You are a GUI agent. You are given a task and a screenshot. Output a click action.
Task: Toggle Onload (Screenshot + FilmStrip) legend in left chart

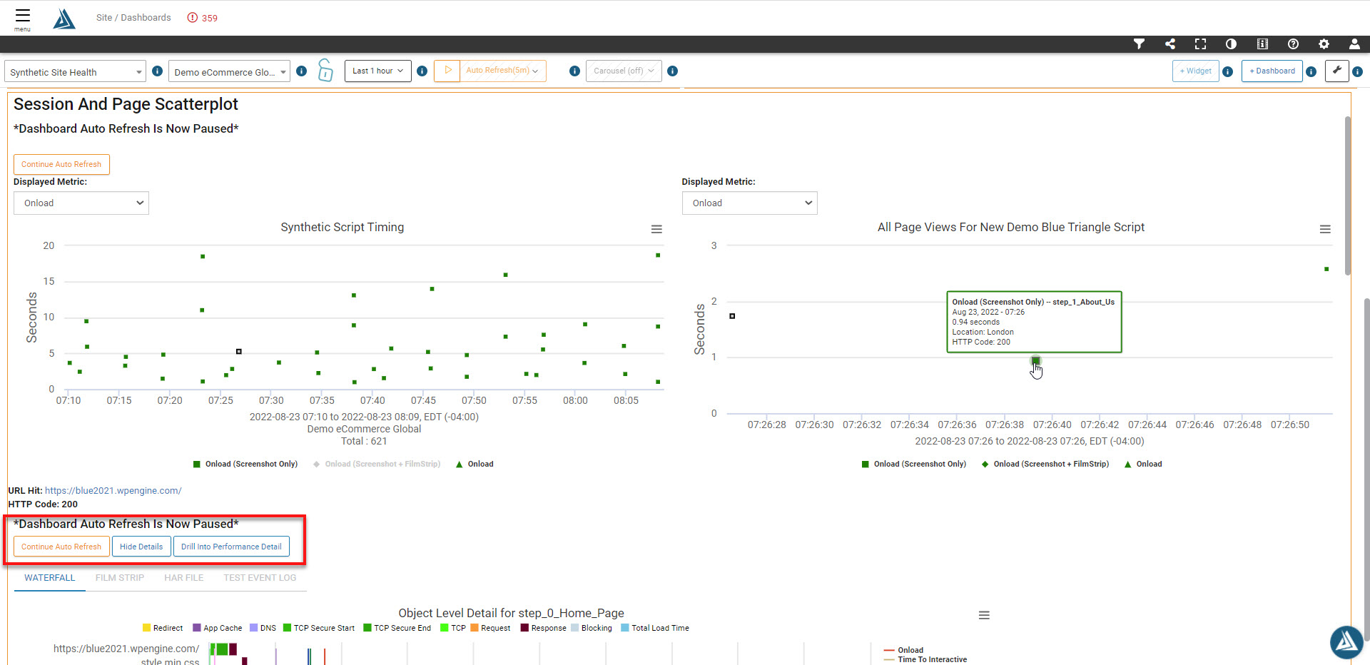tap(377, 464)
